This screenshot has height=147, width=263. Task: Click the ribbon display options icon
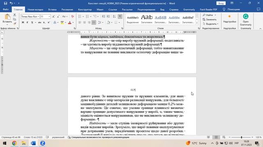point(232,3)
